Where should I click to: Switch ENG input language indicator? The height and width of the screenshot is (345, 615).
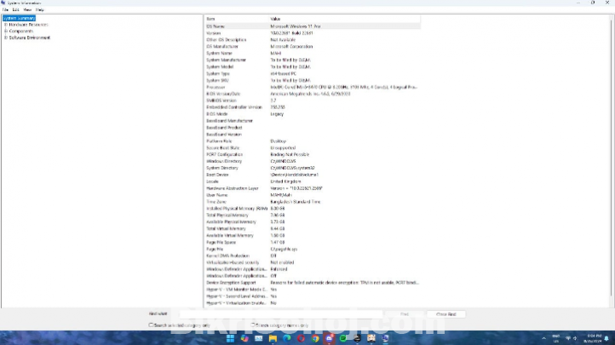pyautogui.click(x=555, y=338)
